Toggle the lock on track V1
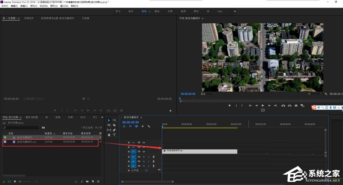The height and width of the screenshot is (185, 343). tap(129, 151)
